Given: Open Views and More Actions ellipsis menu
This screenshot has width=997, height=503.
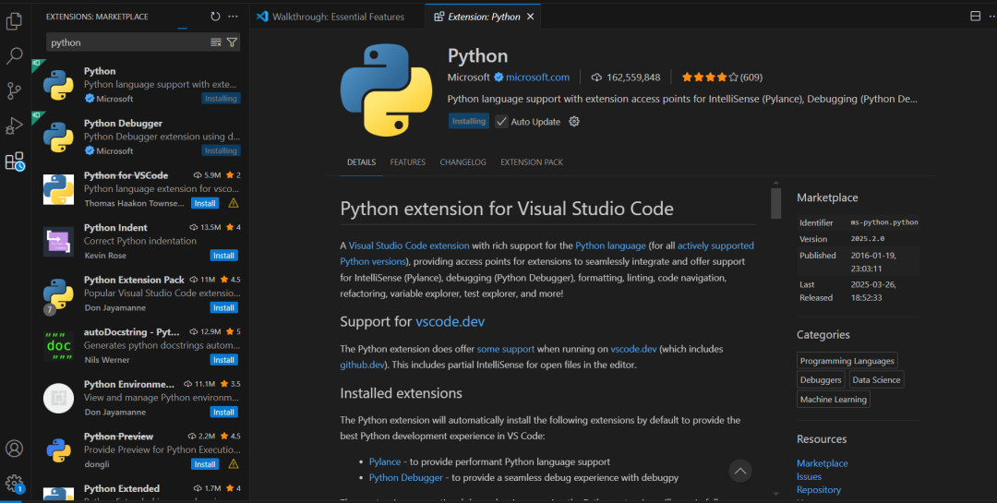Looking at the screenshot, I should (x=233, y=17).
